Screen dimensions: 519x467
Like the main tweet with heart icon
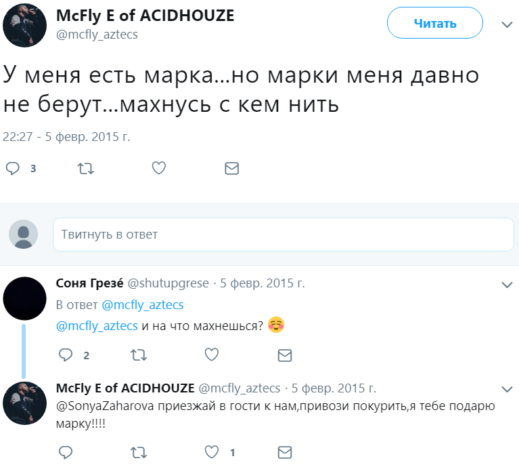pos(158,168)
